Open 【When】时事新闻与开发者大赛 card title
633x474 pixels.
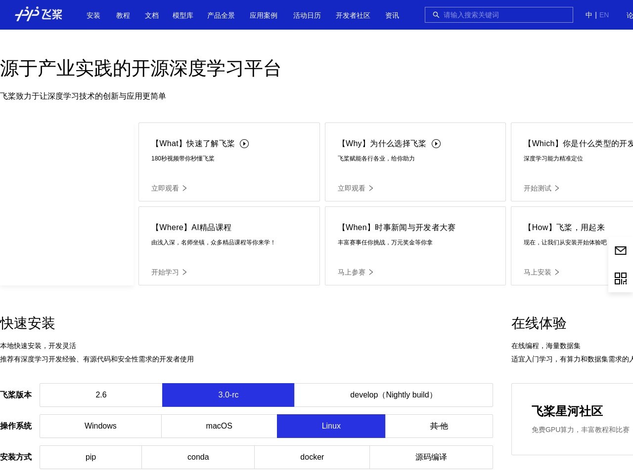pos(397,228)
